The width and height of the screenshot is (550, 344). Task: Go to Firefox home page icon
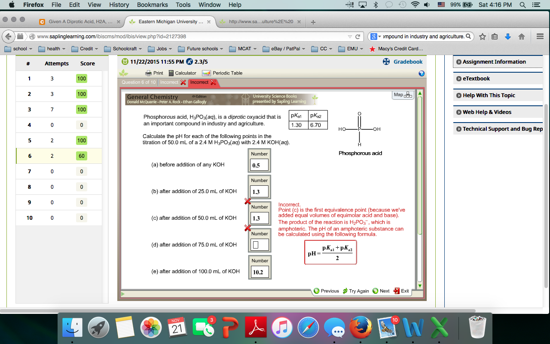[x=521, y=37]
